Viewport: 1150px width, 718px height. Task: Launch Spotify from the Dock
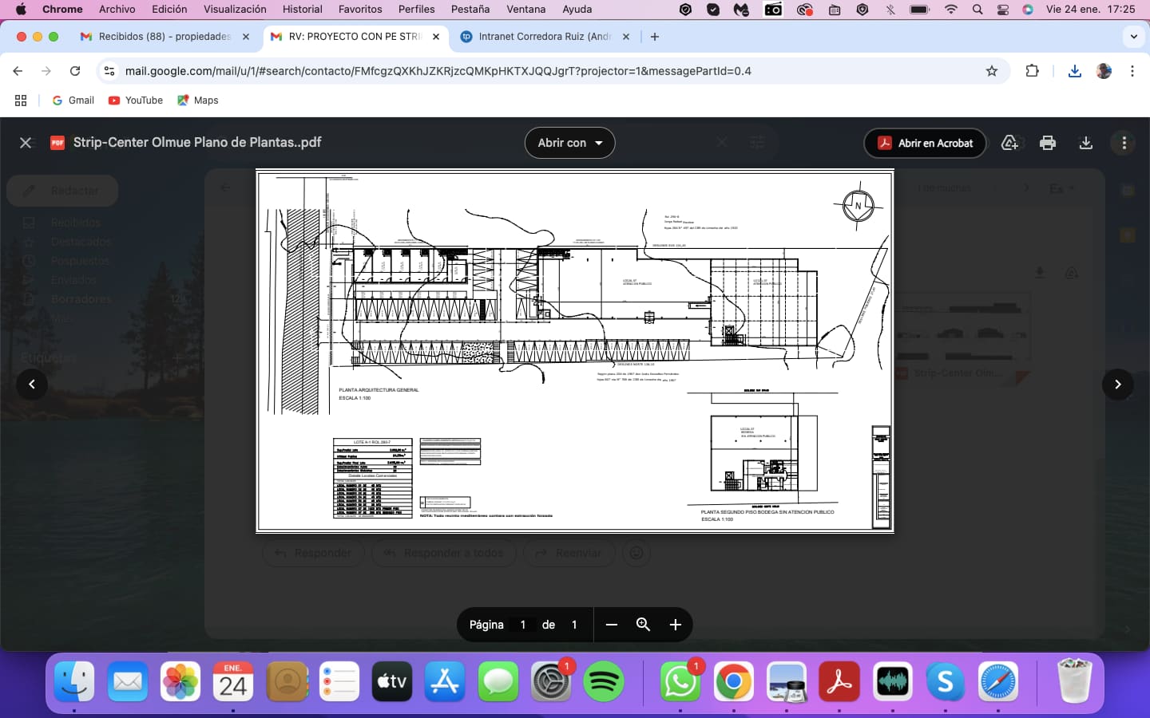point(604,682)
